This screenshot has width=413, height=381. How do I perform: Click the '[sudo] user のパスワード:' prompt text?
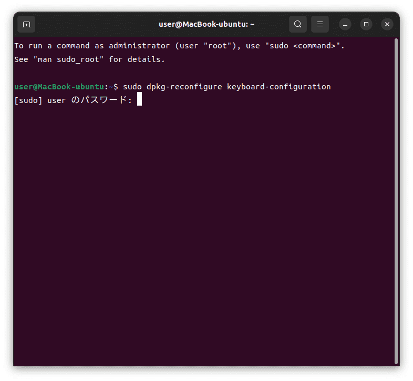pos(73,100)
